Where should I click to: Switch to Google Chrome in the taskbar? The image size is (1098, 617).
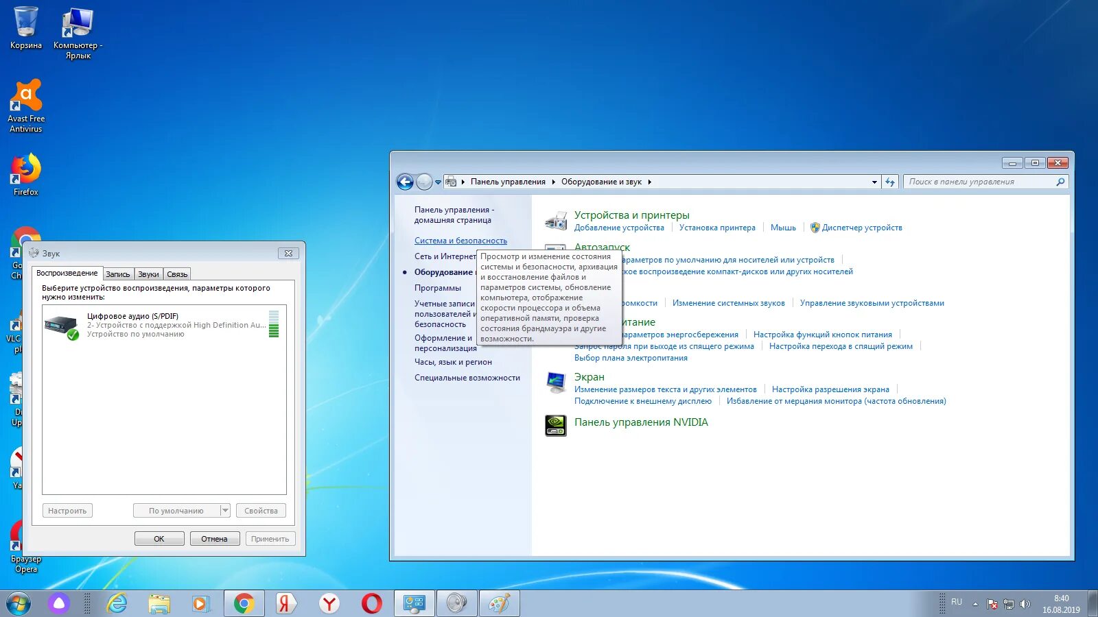[244, 604]
